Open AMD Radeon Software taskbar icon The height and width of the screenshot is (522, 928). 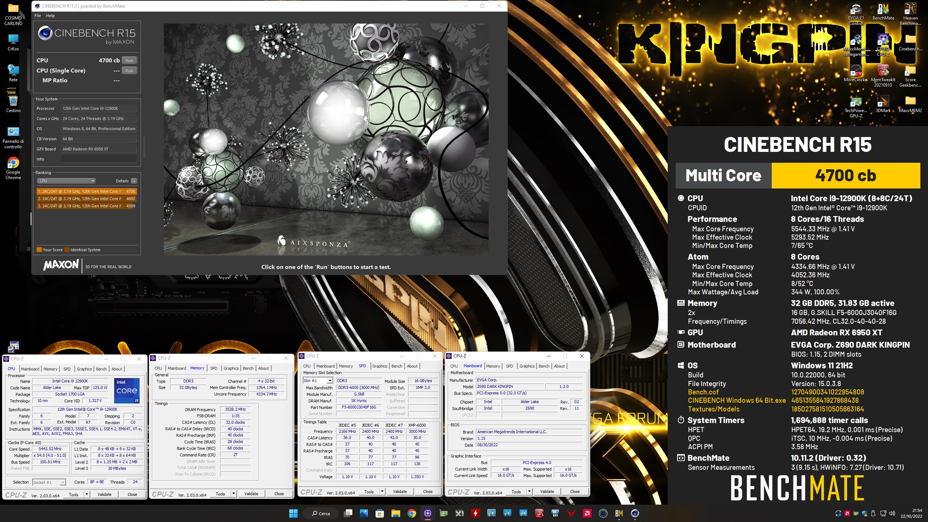(587, 513)
